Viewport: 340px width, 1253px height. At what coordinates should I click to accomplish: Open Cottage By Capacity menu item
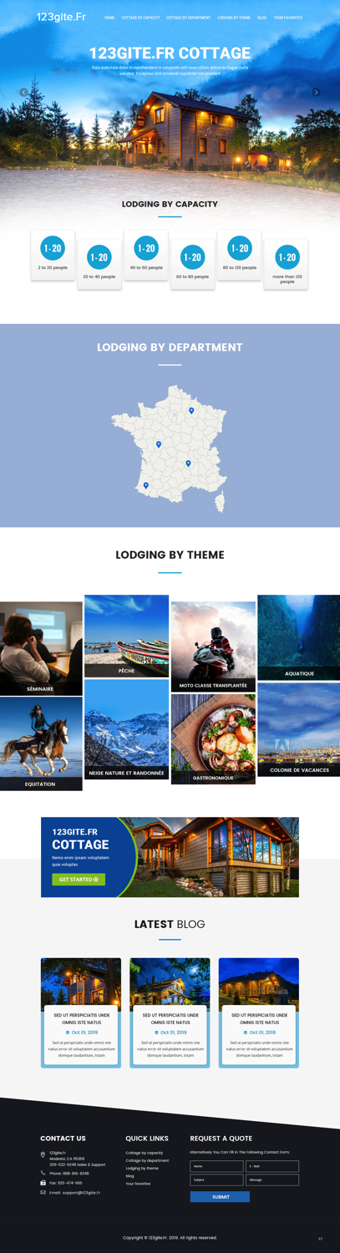(x=140, y=18)
